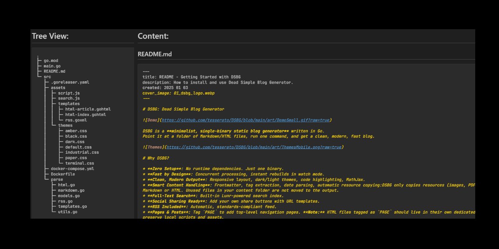The image size is (499, 249).
Task: Select search.js in the tree
Action: pos(68,98)
